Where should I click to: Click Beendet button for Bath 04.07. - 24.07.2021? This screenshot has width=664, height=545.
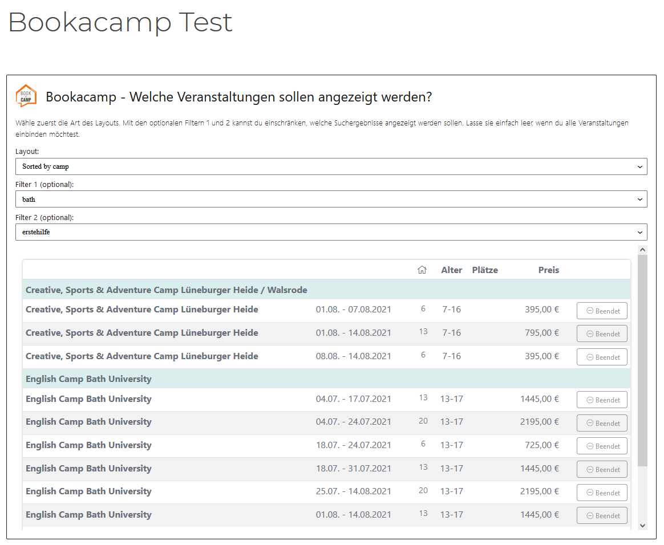[602, 423]
